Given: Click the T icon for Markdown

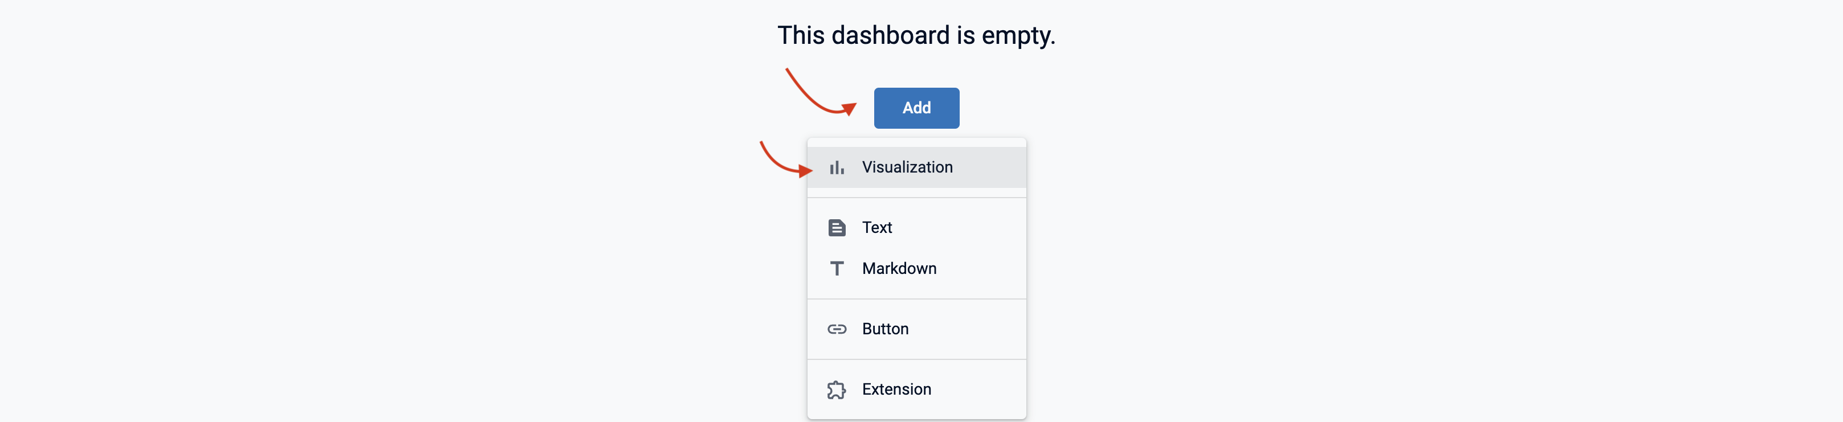Looking at the screenshot, I should pyautogui.click(x=837, y=268).
